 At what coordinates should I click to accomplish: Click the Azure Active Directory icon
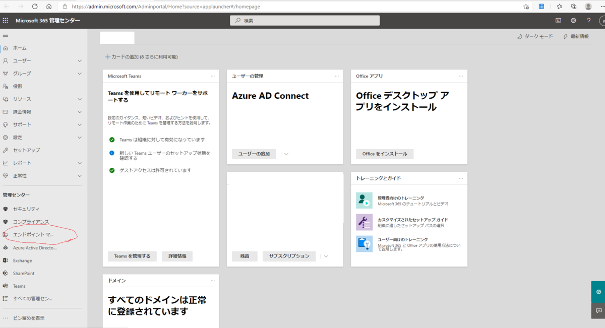(6, 248)
